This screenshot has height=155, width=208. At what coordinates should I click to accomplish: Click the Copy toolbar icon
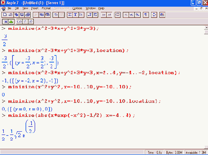(x=41, y=15)
